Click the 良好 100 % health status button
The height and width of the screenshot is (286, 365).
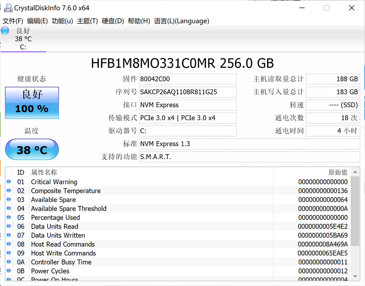(x=32, y=103)
